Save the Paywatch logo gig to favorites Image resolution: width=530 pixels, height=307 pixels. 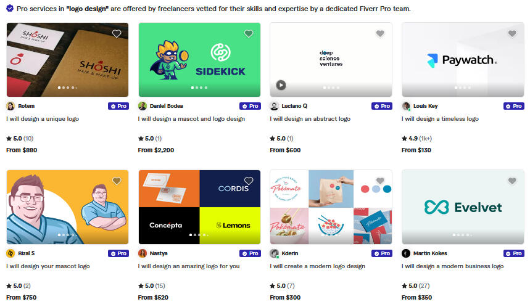512,33
